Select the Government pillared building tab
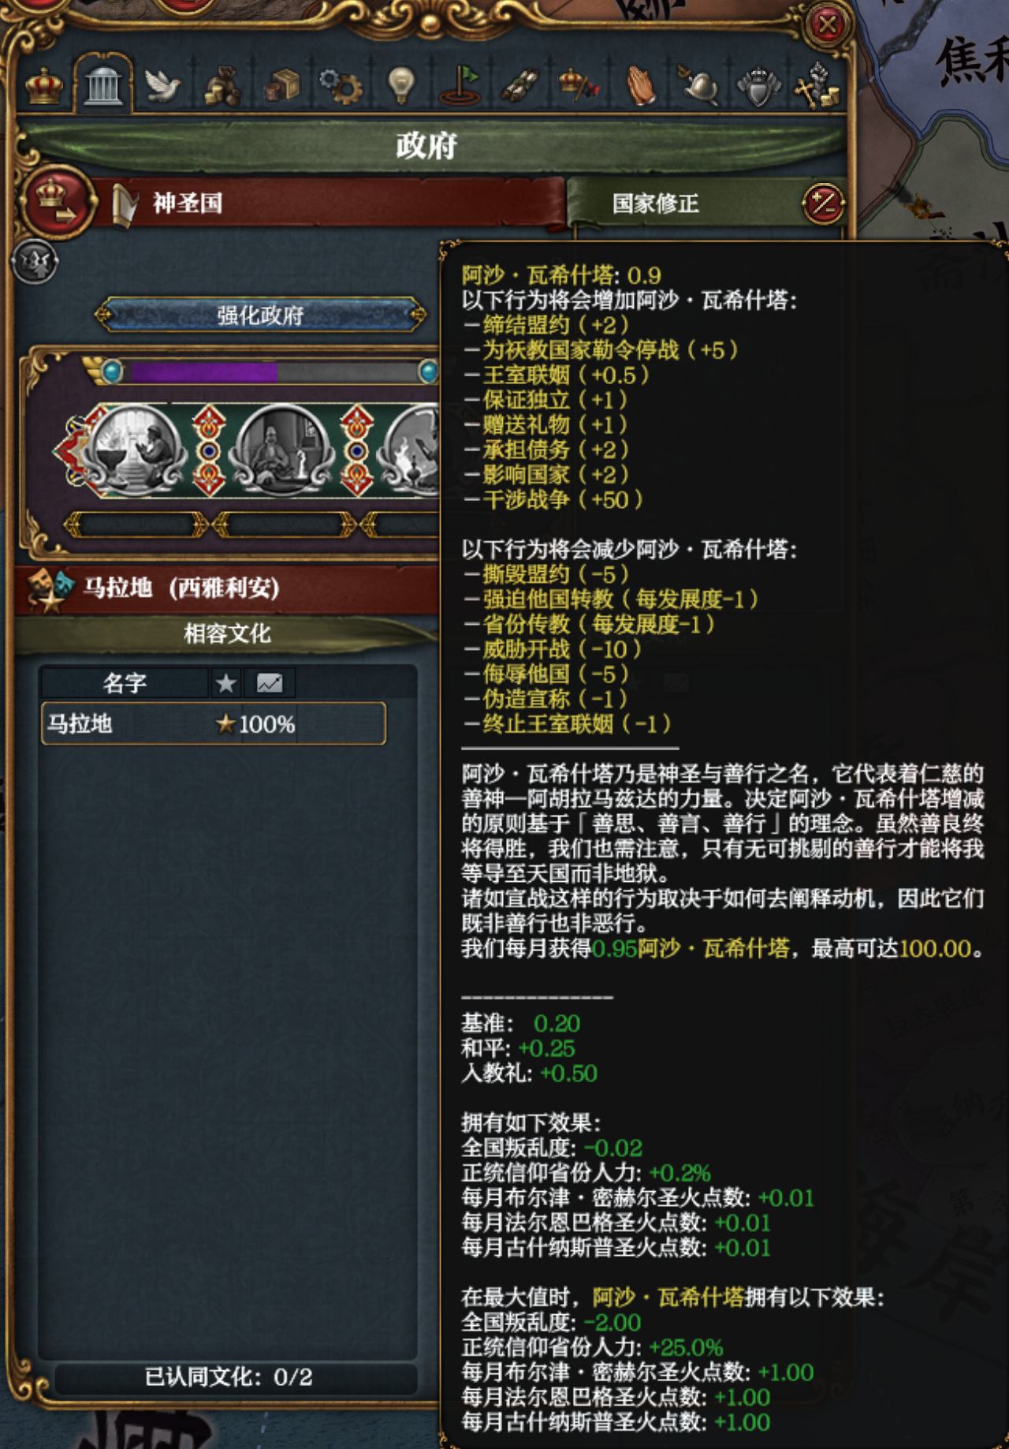Screen dimensions: 1009x1449 (x=103, y=84)
